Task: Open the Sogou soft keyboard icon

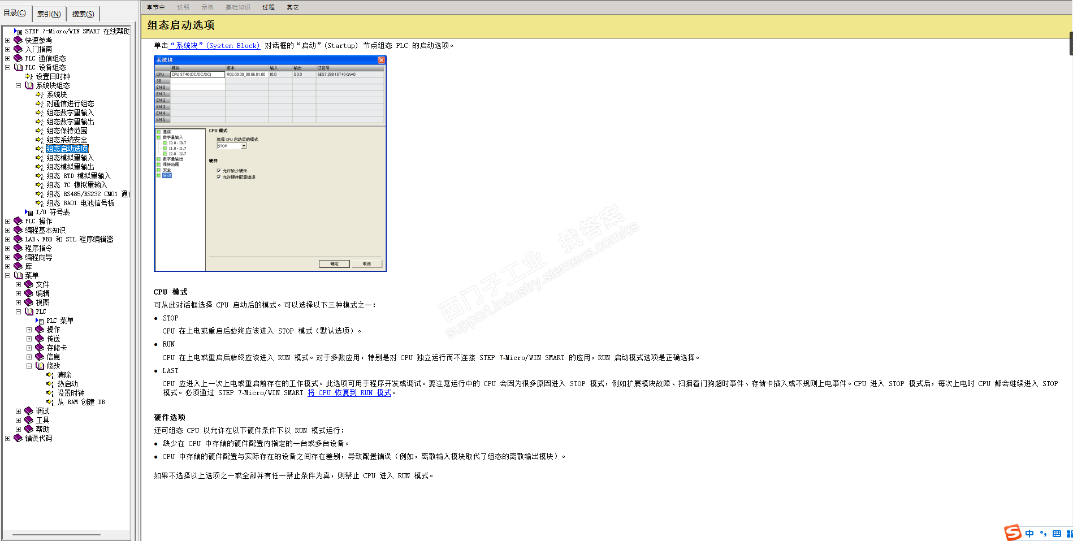Action: 1057,534
